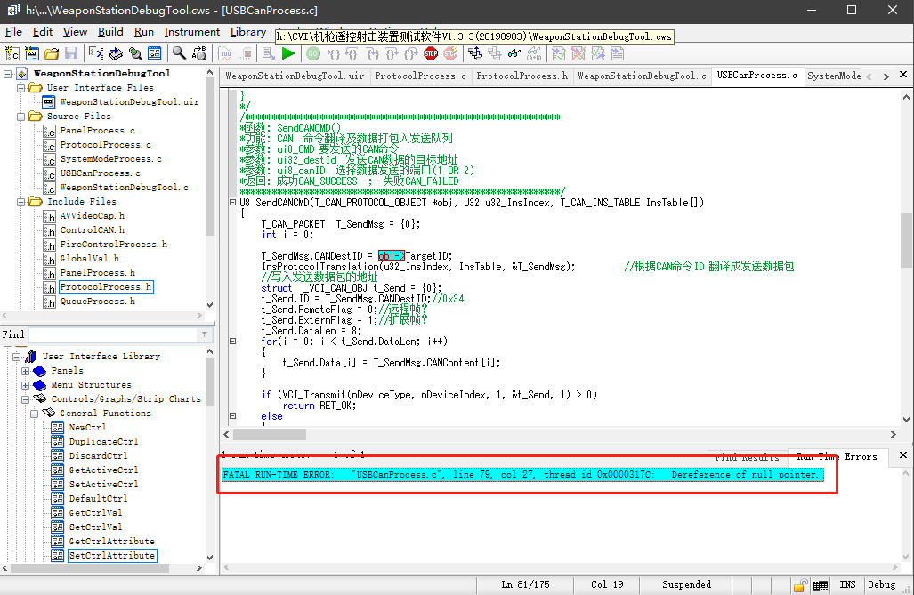Collapse the Controls/Graphs/Strip Charts node

[25, 399]
